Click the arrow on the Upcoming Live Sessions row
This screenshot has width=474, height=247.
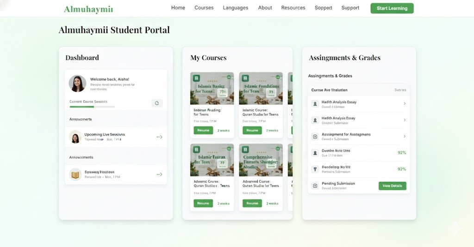click(x=159, y=137)
